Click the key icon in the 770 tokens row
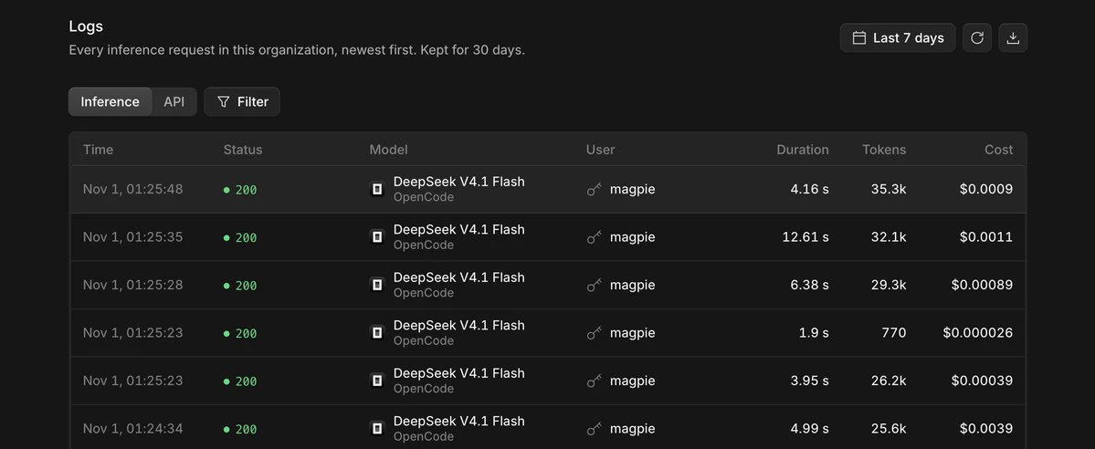 click(x=595, y=333)
